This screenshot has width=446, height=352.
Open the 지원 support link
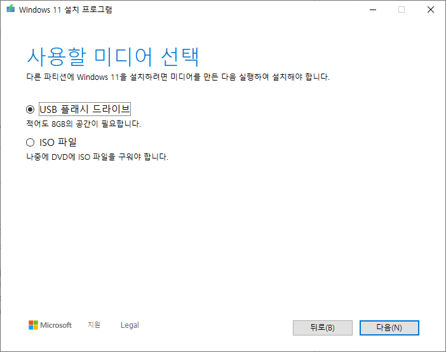tap(94, 325)
